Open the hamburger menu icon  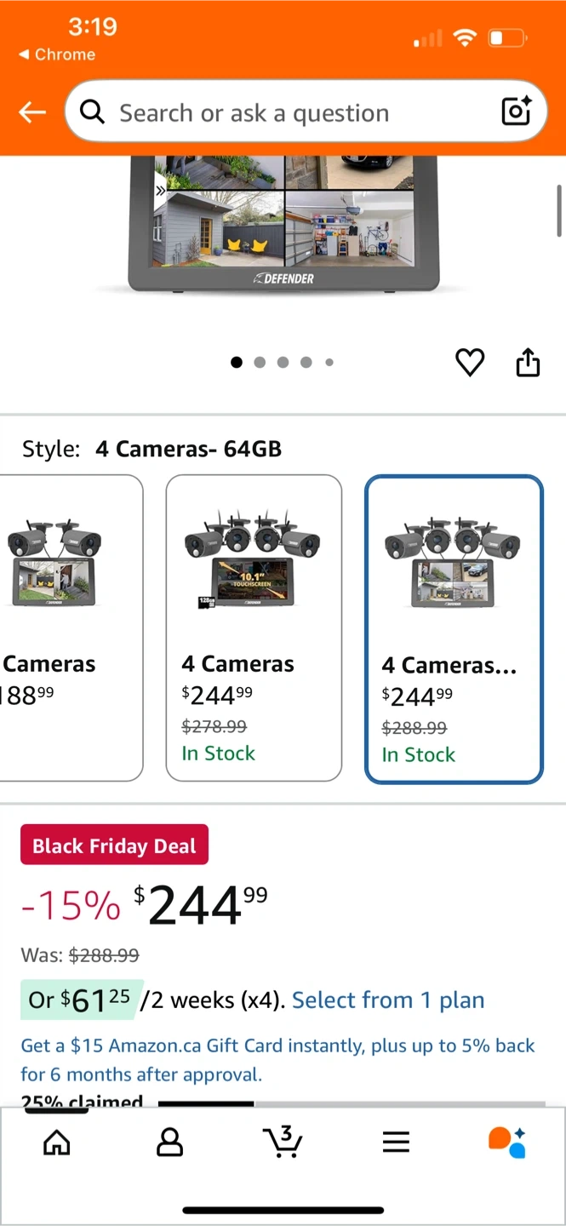pos(396,1142)
